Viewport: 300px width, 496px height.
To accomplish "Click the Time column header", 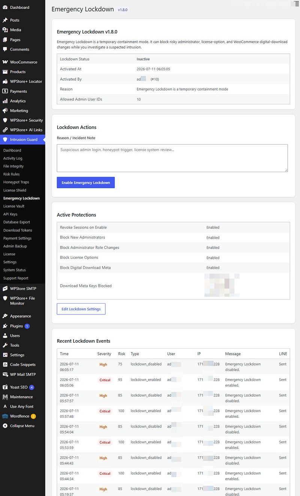I will tap(64, 354).
